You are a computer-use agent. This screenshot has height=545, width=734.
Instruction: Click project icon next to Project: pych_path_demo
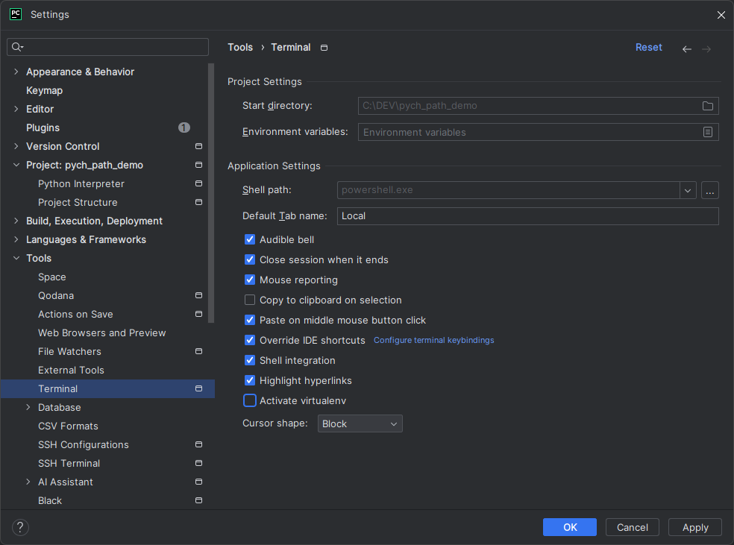click(198, 165)
